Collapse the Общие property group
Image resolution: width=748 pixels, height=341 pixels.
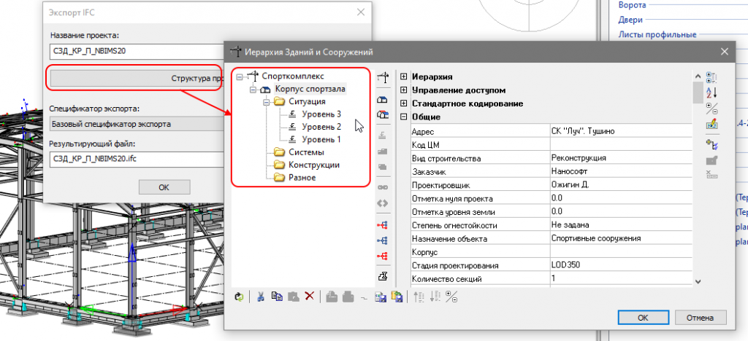coord(403,117)
